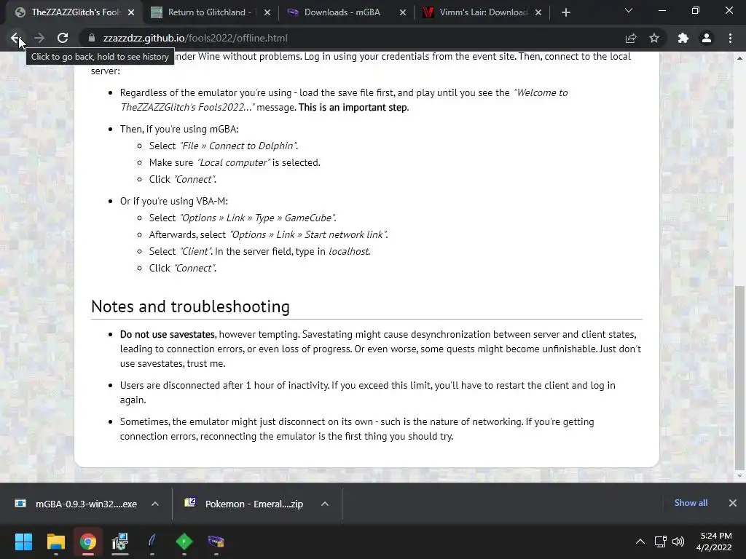Close the Downloads - mGBA tab
The width and height of the screenshot is (746, 559).
pyautogui.click(x=402, y=12)
